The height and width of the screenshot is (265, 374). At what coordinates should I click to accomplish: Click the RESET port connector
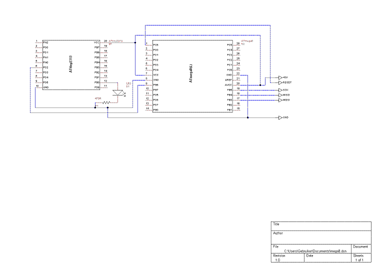point(280,82)
